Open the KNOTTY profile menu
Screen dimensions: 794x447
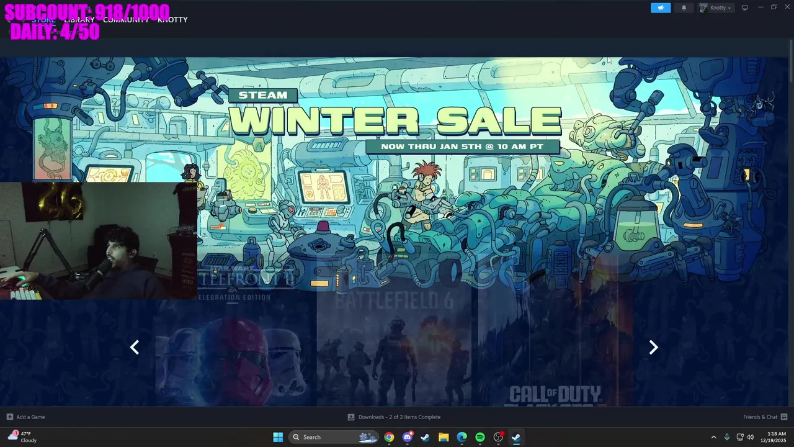pos(172,20)
